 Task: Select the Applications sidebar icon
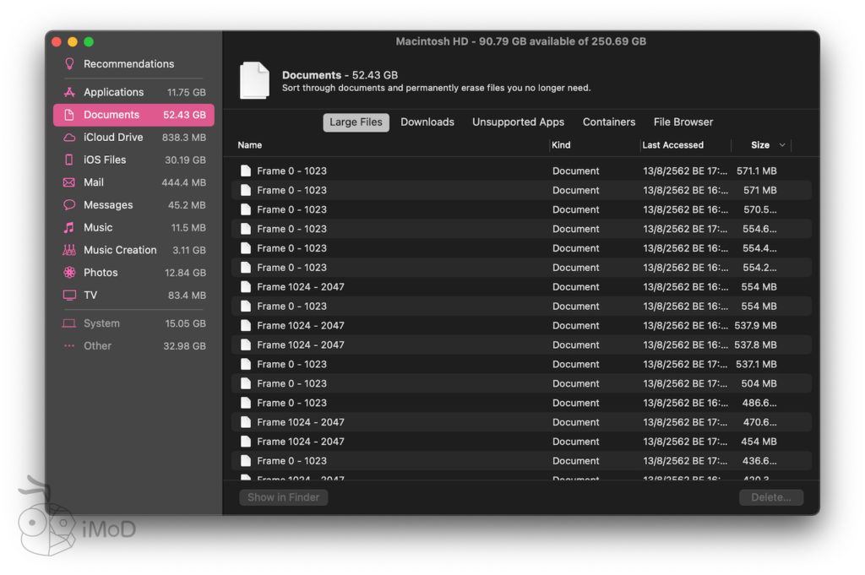click(x=69, y=92)
